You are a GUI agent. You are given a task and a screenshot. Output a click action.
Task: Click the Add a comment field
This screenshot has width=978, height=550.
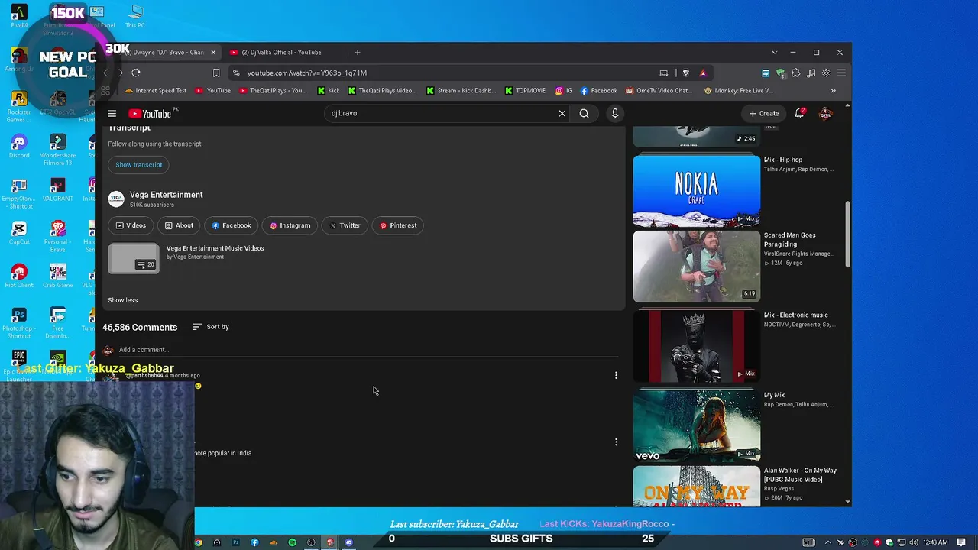point(368,350)
